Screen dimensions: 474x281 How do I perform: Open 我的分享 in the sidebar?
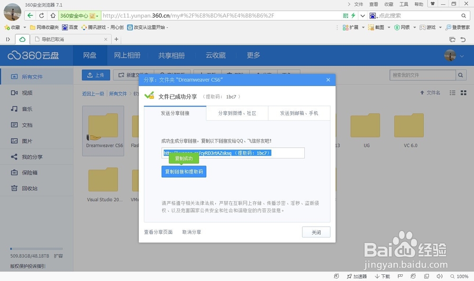[x=37, y=157]
